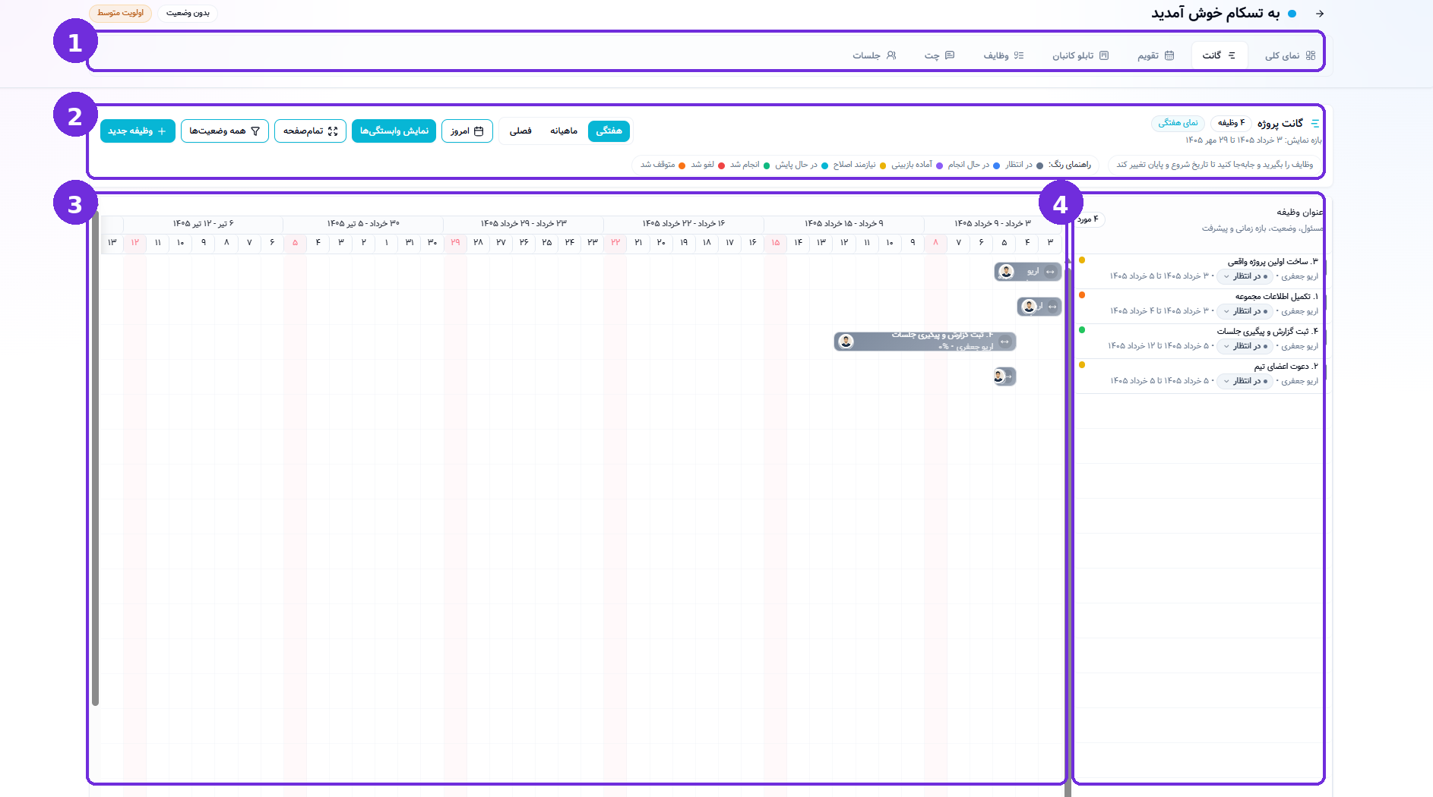
Task: Jump to today with امروز button
Action: [x=467, y=131]
